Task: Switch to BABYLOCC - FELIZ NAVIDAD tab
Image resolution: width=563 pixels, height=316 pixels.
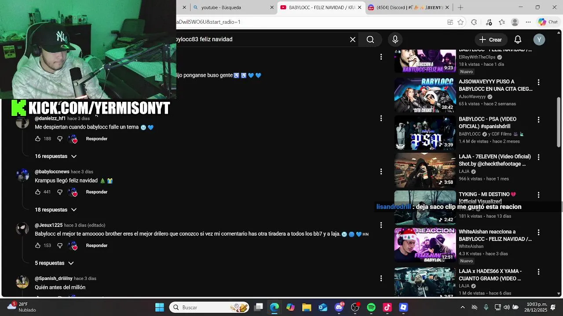Action: 321,7
